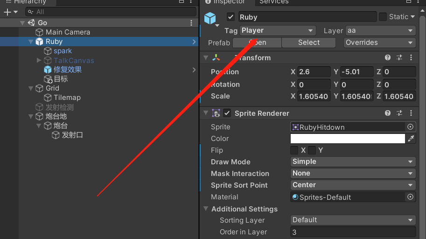
Task: Open Sprite Renderer context menu
Action: (411, 113)
